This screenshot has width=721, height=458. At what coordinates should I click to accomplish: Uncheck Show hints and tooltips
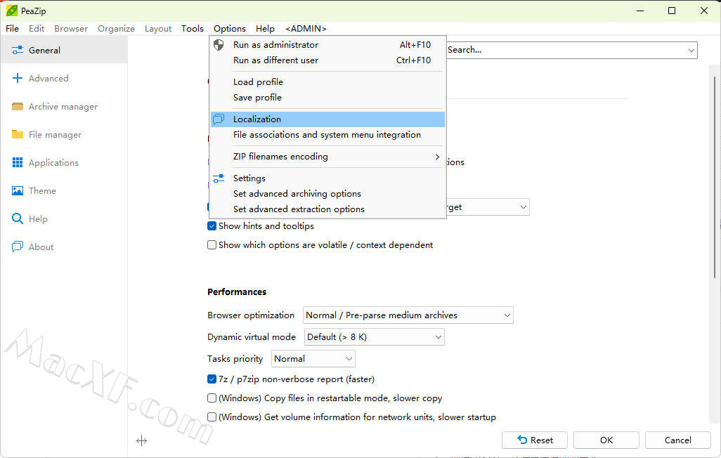click(x=212, y=225)
